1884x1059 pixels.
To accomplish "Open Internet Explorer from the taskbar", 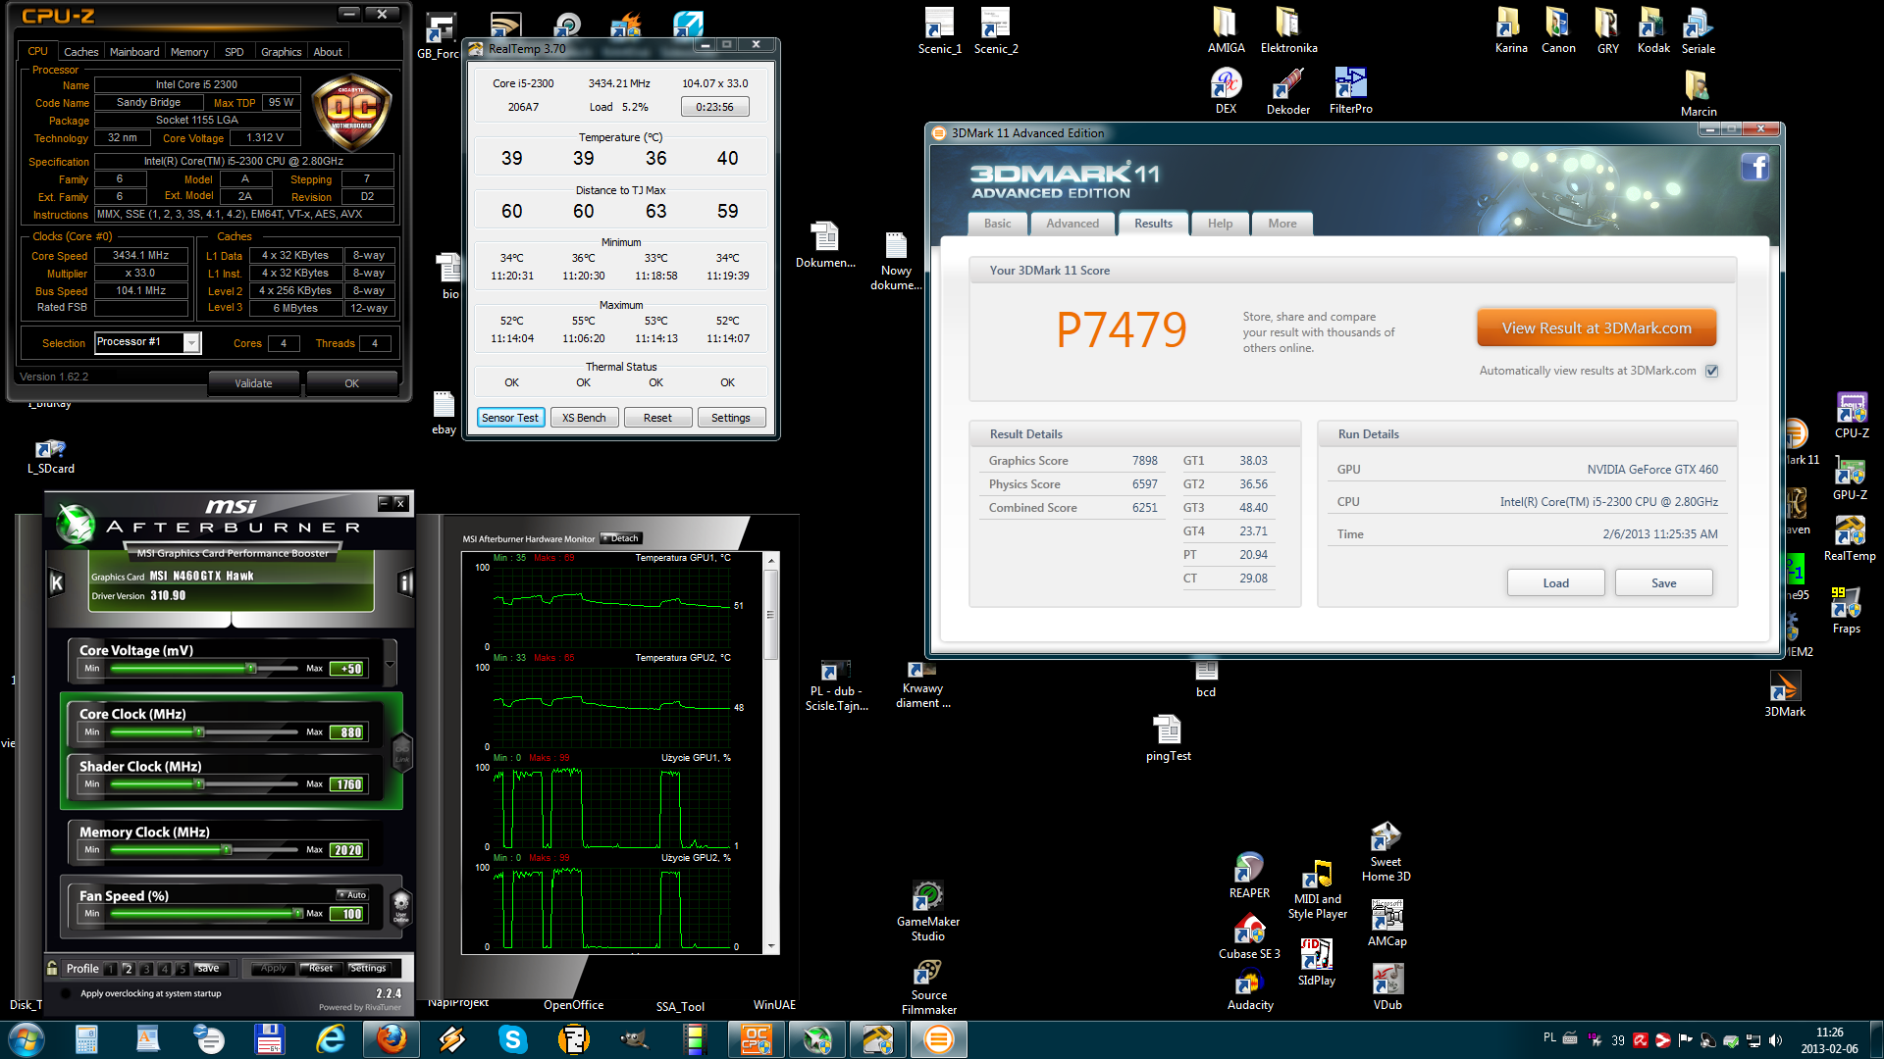I will (x=331, y=1039).
